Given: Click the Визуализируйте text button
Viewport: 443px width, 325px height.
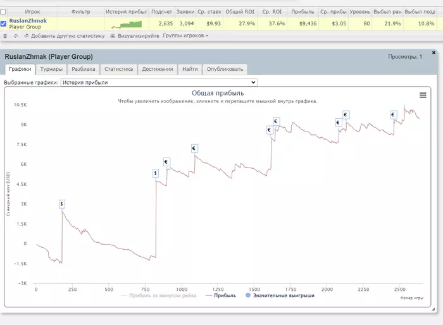Looking at the screenshot, I should click(139, 36).
